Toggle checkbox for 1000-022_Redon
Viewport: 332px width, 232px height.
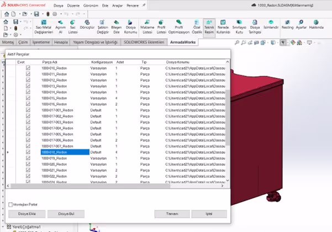click(x=28, y=176)
